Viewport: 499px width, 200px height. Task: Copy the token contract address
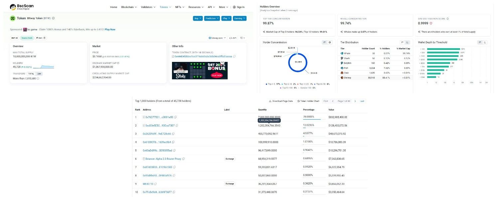[235, 56]
